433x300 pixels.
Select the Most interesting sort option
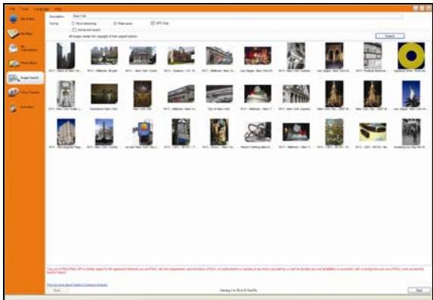[84, 23]
